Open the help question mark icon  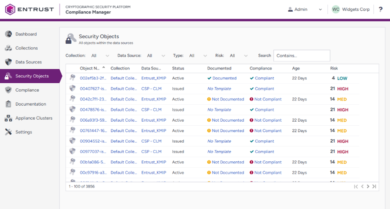(380, 9)
